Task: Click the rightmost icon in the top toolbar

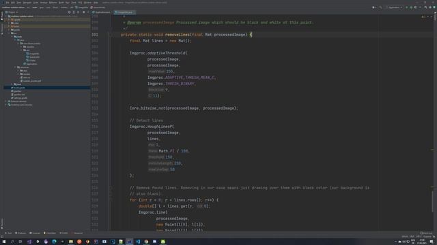Action: click(434, 7)
